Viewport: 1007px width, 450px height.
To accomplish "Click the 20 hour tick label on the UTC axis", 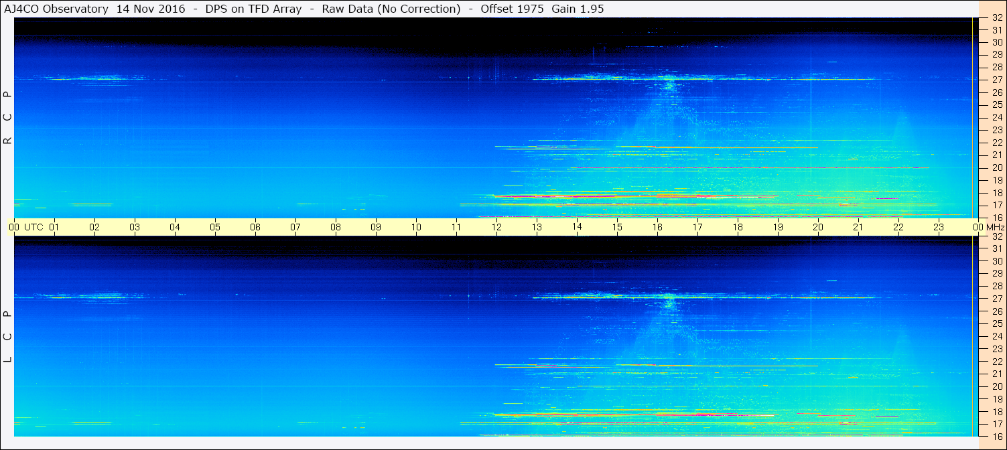I will click(x=818, y=227).
